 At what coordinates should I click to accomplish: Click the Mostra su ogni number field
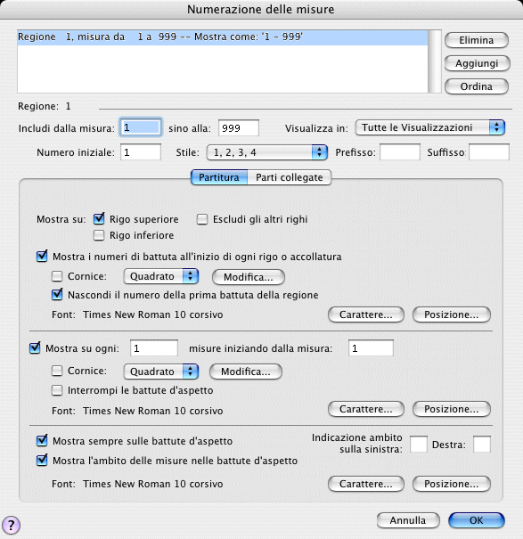coord(154,348)
